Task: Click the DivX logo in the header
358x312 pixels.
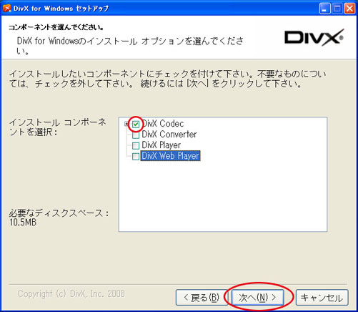Action: [x=314, y=37]
